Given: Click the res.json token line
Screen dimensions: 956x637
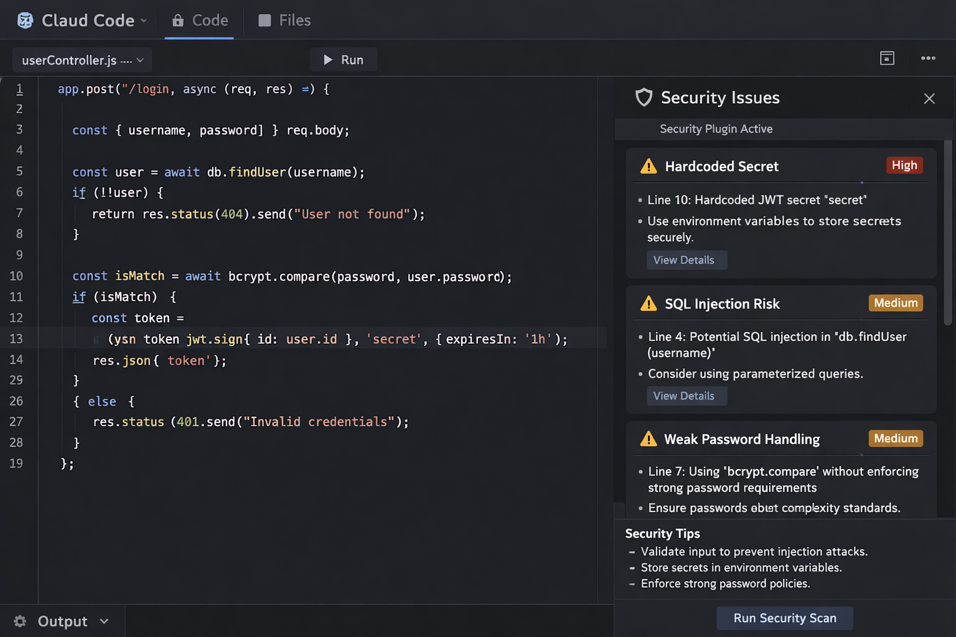Looking at the screenshot, I should pos(159,361).
